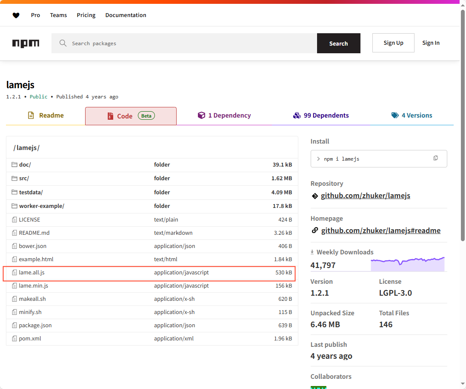Open the lame.min.js file
This screenshot has height=389, width=466.
pos(34,286)
